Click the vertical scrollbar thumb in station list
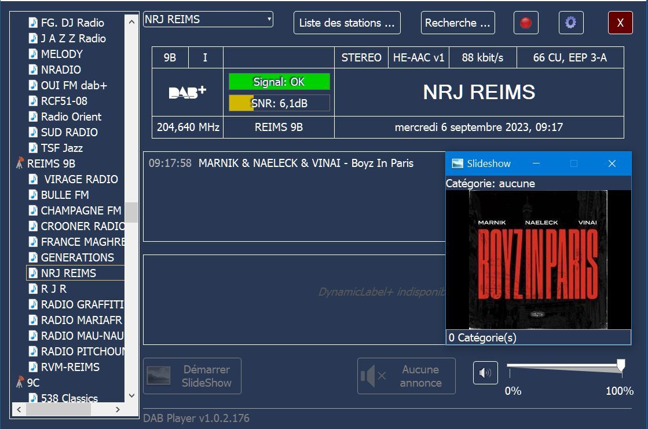The width and height of the screenshot is (648, 429). point(131,212)
